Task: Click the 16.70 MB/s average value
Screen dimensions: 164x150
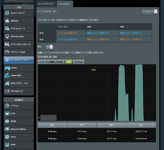Action: (82, 132)
